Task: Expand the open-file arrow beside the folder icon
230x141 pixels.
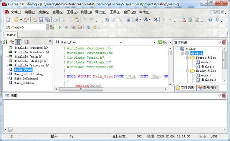Action: pos(21,20)
